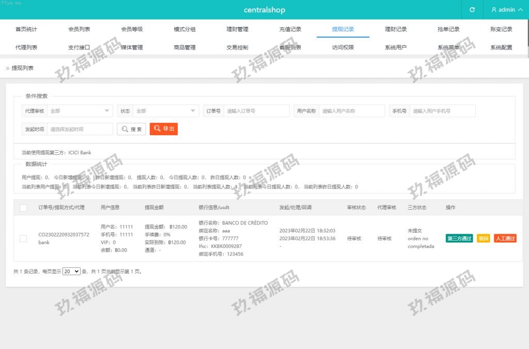The width and height of the screenshot is (529, 349).
Task: Click the yellow 驳回 reject button
Action: click(483, 239)
